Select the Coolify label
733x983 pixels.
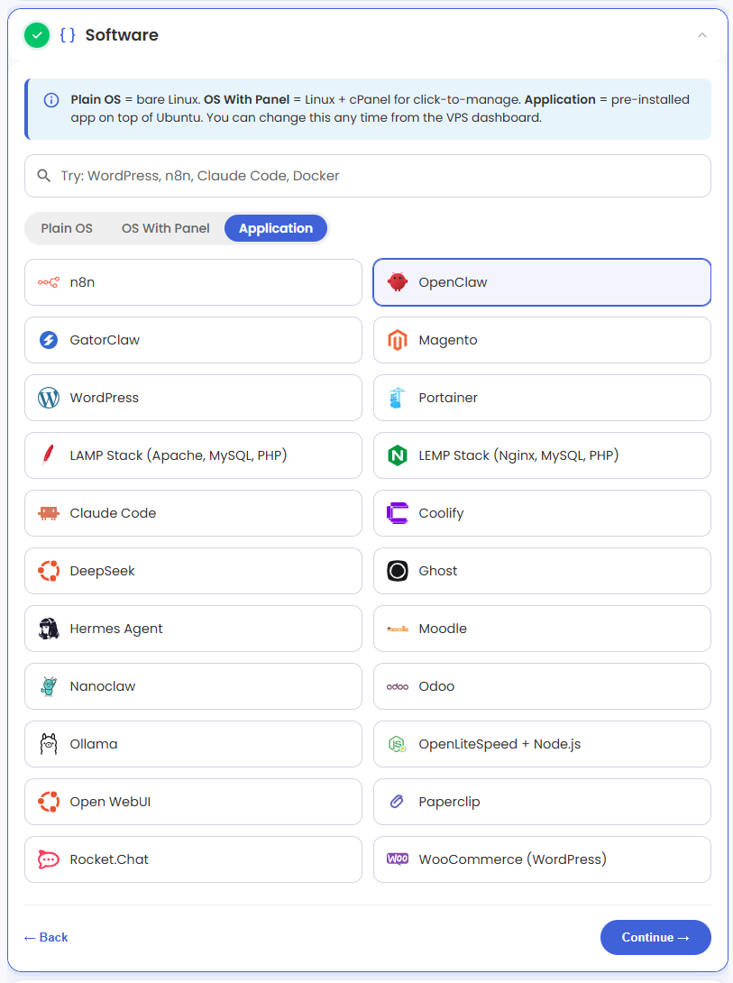coord(441,513)
